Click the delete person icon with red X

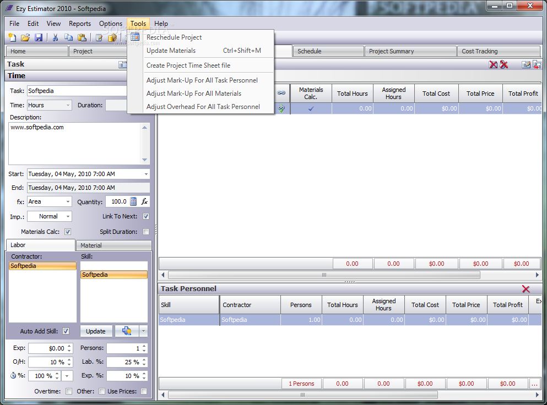[503, 64]
